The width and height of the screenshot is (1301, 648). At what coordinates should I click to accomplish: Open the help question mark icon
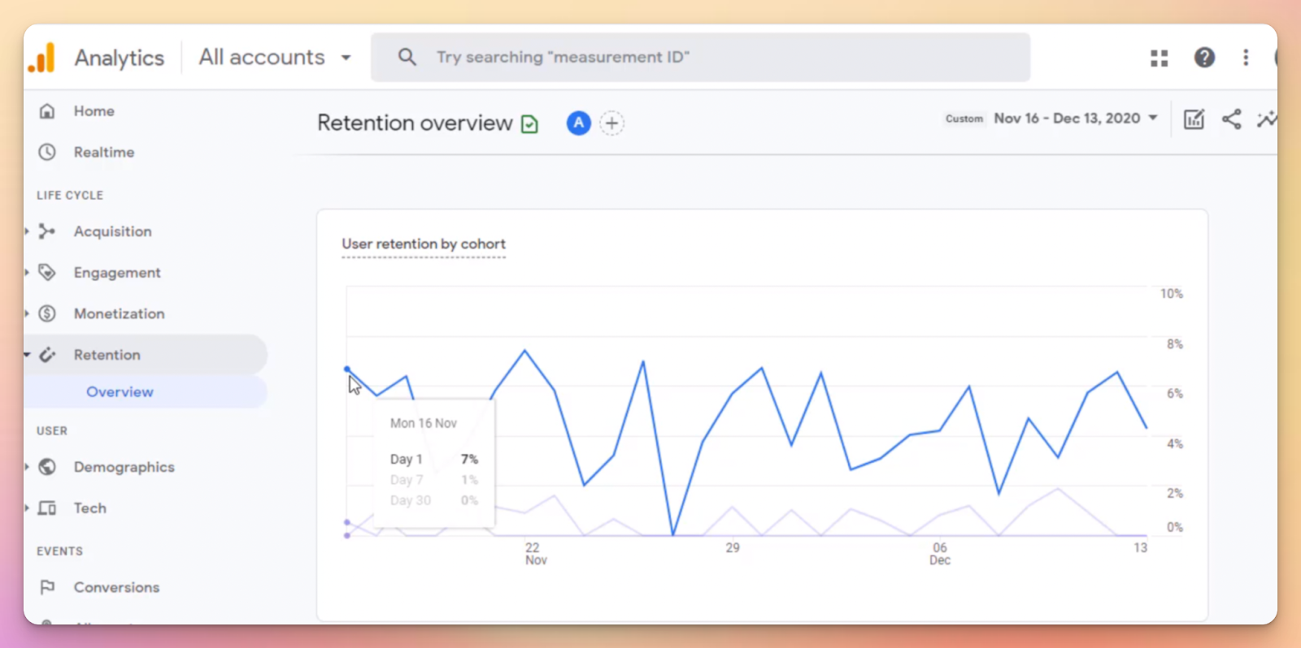click(x=1204, y=58)
